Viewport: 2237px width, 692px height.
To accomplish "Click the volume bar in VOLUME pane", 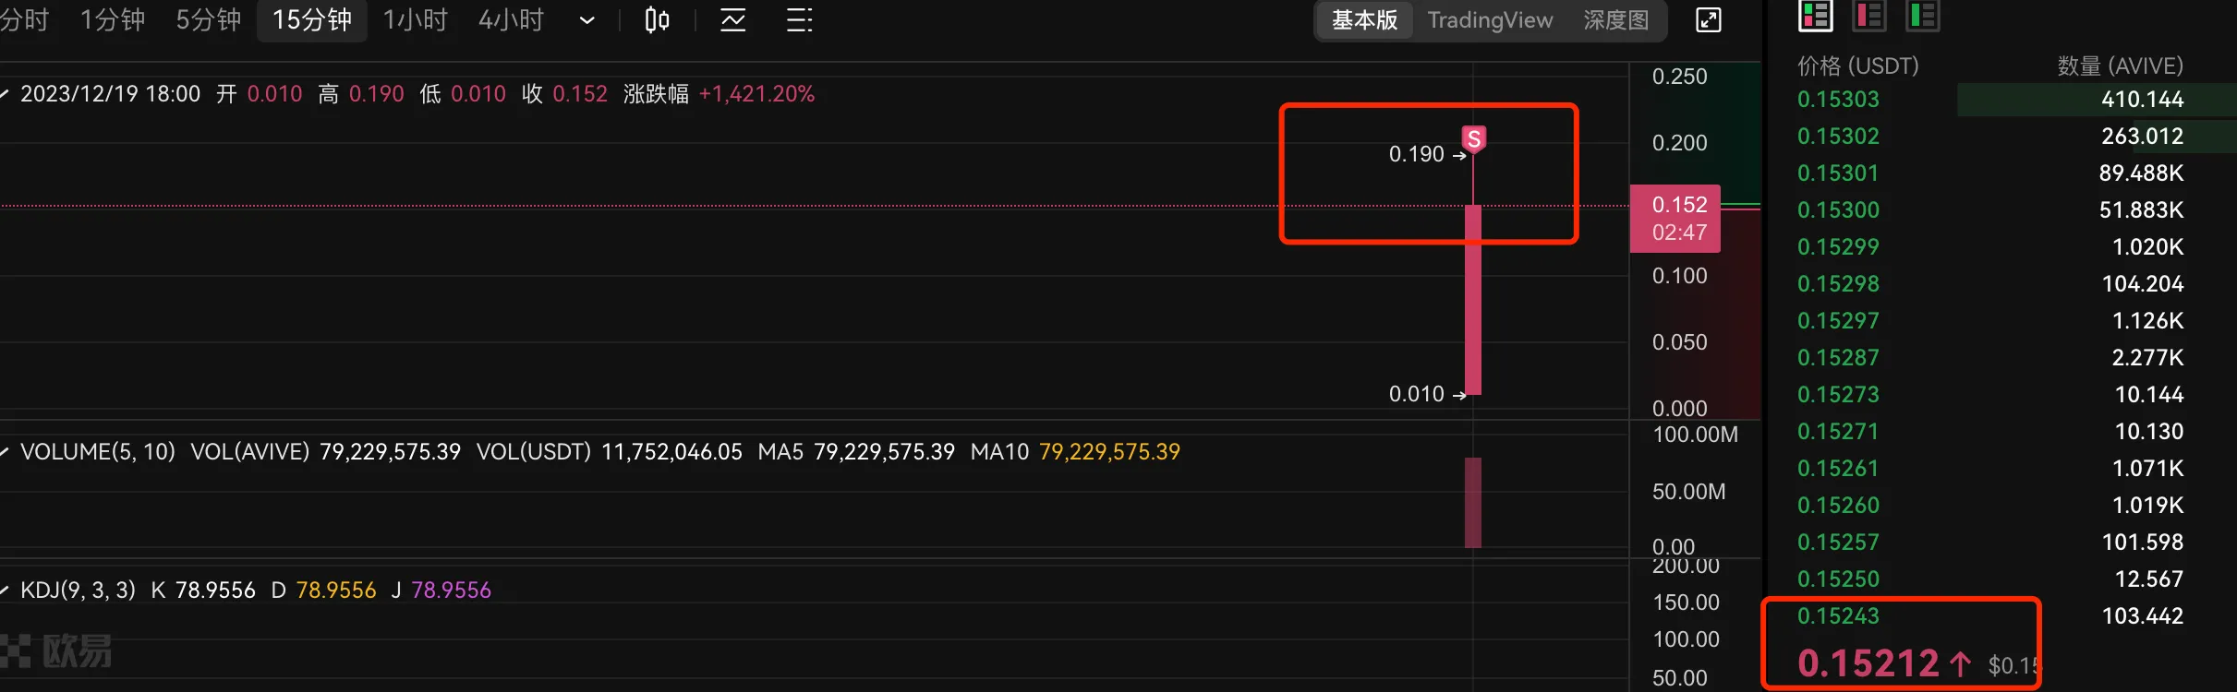I will pyautogui.click(x=1473, y=503).
